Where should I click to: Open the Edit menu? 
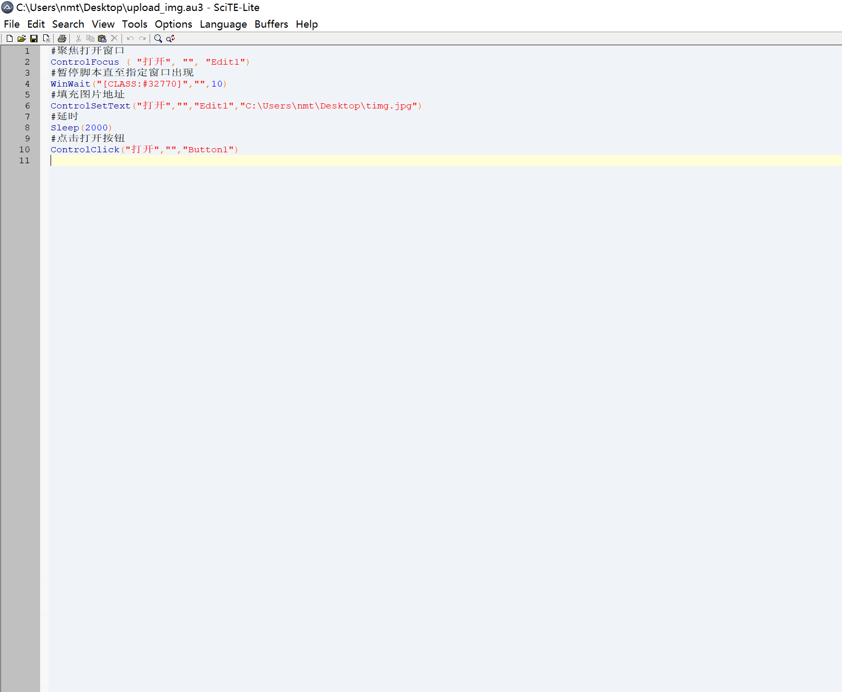pos(36,25)
